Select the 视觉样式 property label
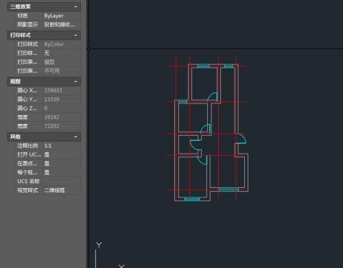The height and width of the screenshot is (268, 343). pyautogui.click(x=27, y=191)
